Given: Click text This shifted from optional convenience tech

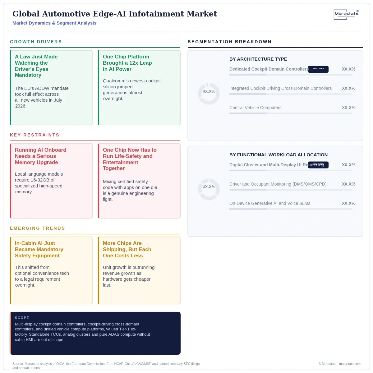Looking at the screenshot, I should tap(42, 276).
